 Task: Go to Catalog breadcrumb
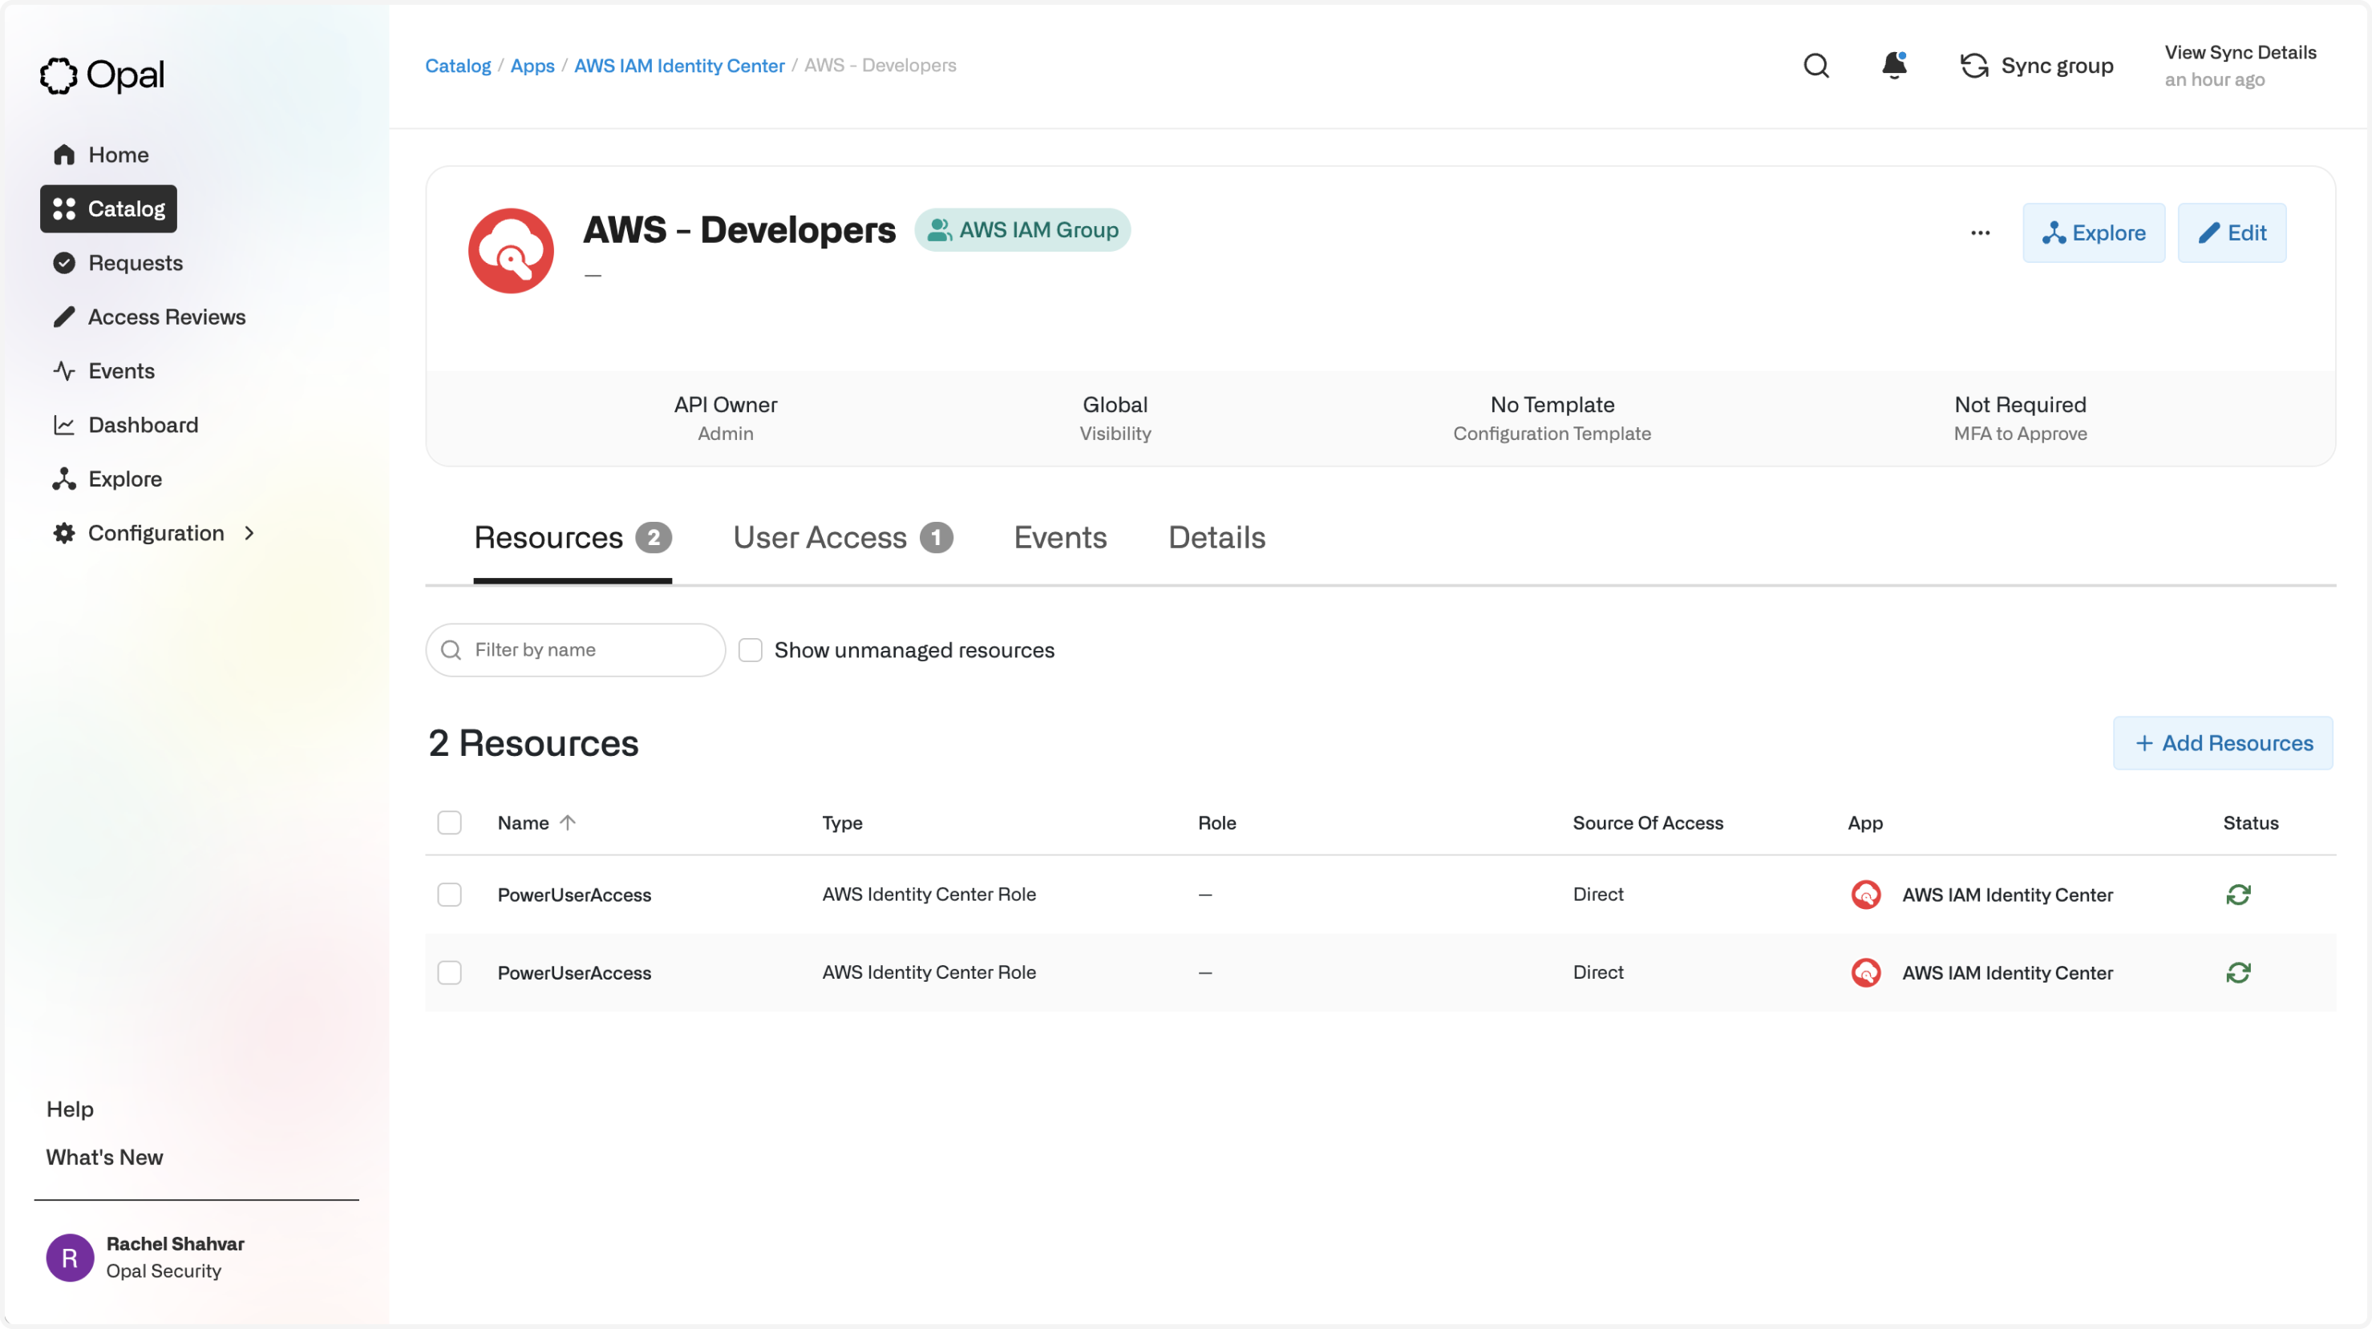[x=458, y=66]
